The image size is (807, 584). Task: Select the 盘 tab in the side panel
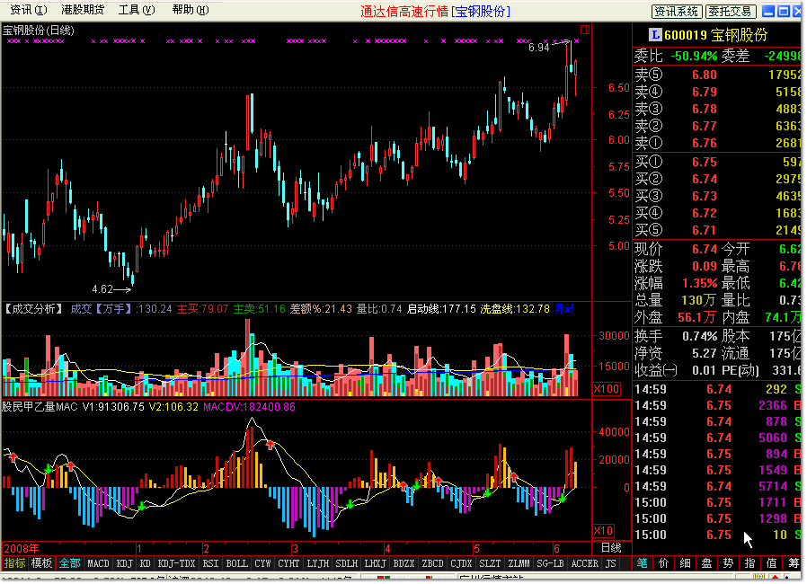tap(706, 563)
